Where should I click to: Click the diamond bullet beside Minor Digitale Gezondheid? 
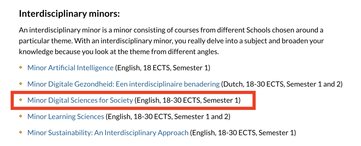click(x=21, y=84)
